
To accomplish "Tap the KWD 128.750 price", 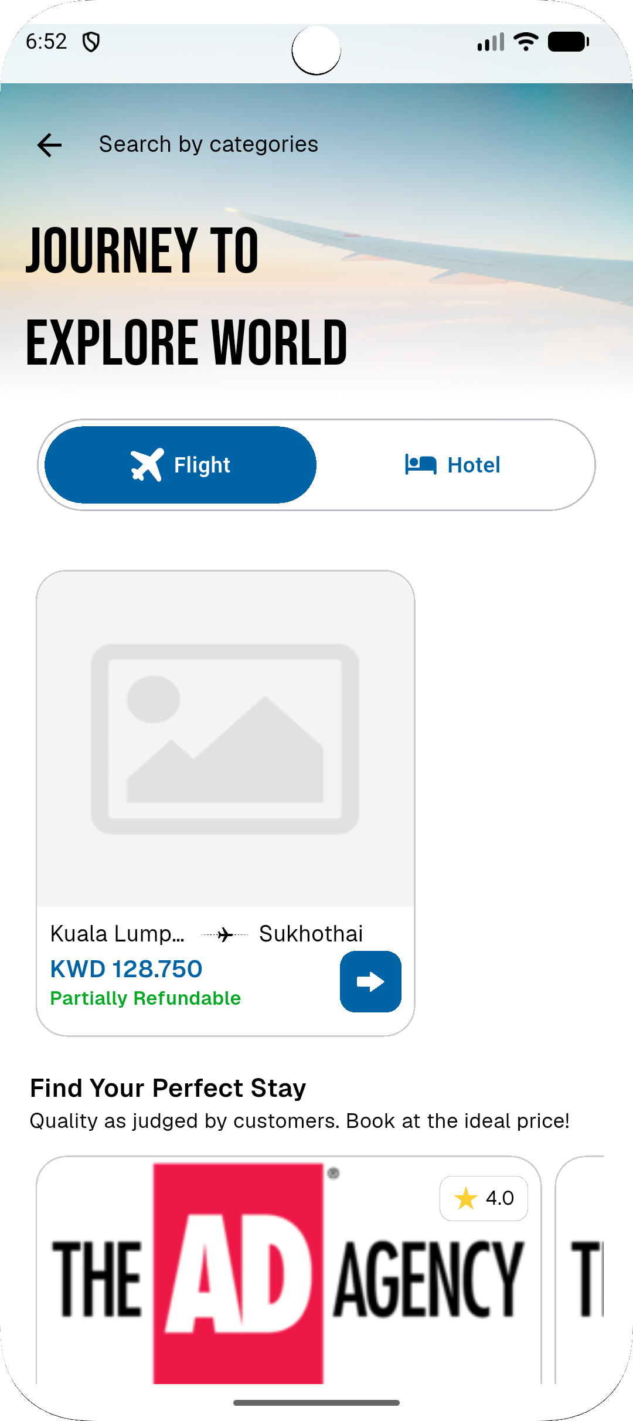I will click(126, 969).
